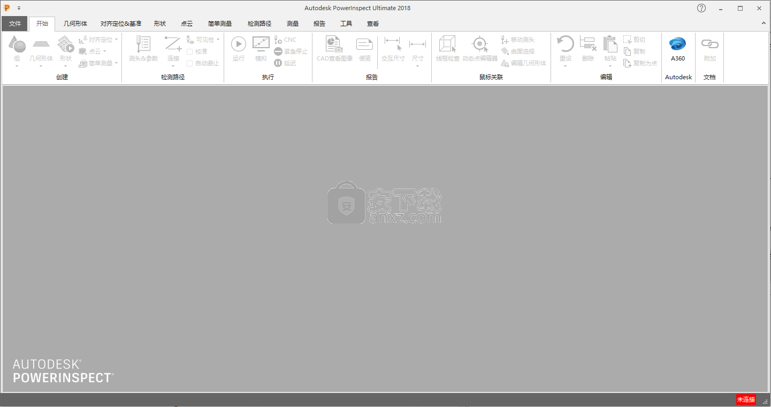Open the dropdown arrow under 重设
Image resolution: width=771 pixels, height=407 pixels.
pyautogui.click(x=566, y=66)
